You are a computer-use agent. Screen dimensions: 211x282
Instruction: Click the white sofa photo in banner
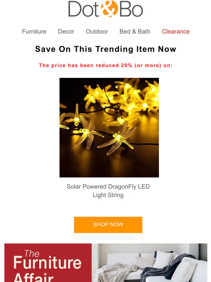[x=150, y=263]
